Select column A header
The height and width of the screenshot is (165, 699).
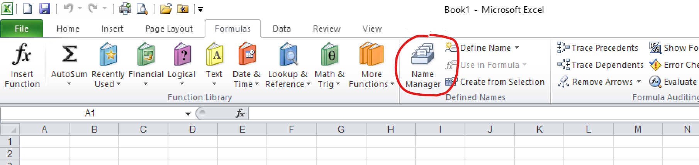tap(44, 130)
